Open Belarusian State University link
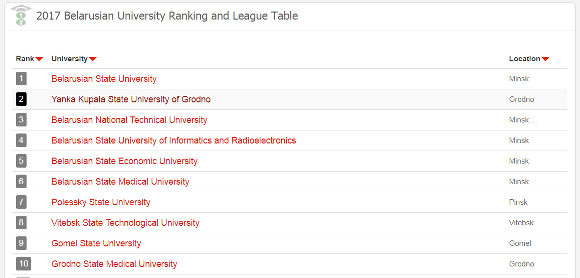Image resolution: width=580 pixels, height=278 pixels. (x=104, y=79)
